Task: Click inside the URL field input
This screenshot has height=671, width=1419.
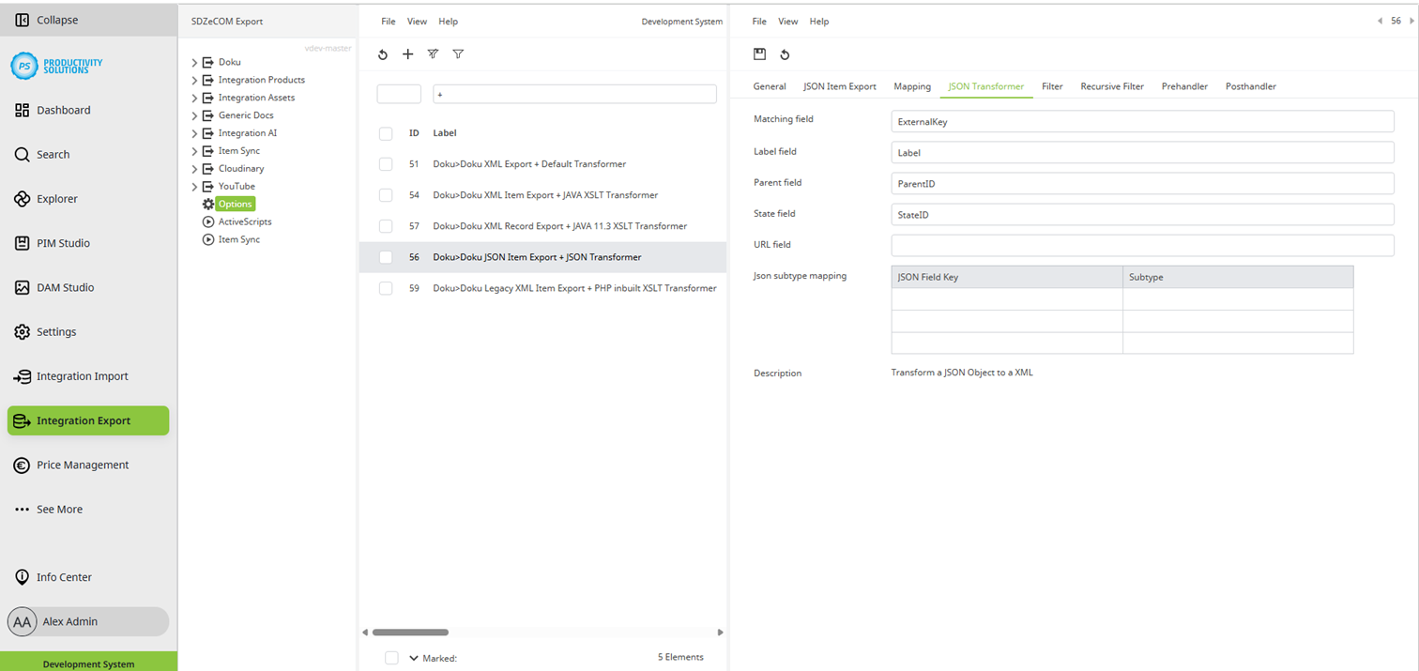Action: point(1140,245)
